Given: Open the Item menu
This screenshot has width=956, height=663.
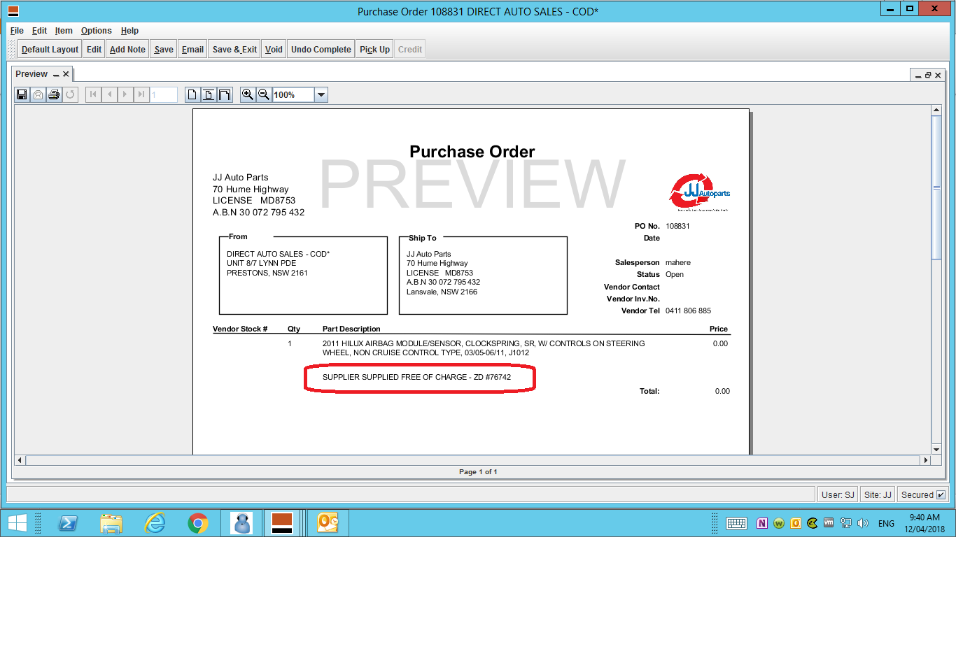Looking at the screenshot, I should pos(64,31).
